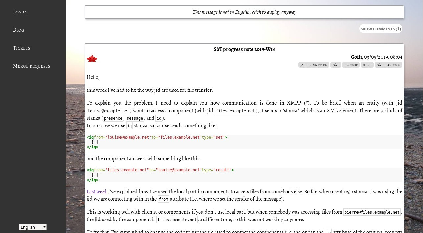Image resolution: width=423 pixels, height=233 pixels.
Task: Open Merge requests in the sidebar
Action: (x=32, y=66)
